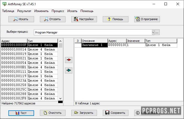This screenshot has width=184, height=119.
Task: Open Настройки settings button
Action: (x=84, y=19)
